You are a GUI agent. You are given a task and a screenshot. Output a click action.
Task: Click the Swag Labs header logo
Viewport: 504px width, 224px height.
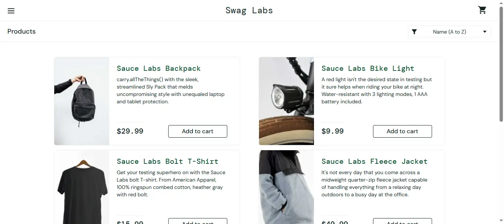pyautogui.click(x=249, y=10)
